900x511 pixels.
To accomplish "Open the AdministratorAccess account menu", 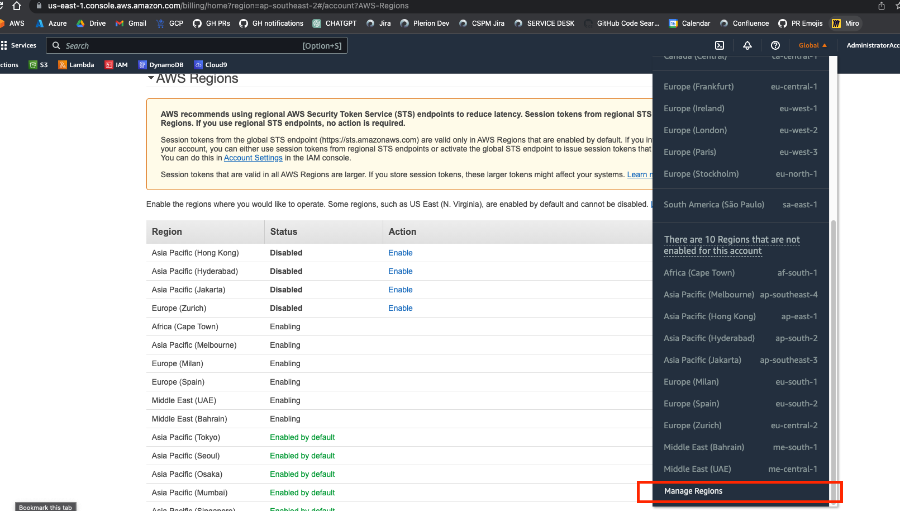I will 873,45.
